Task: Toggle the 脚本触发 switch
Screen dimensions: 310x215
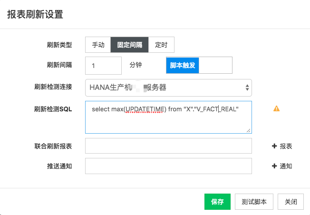Action: pos(199,66)
